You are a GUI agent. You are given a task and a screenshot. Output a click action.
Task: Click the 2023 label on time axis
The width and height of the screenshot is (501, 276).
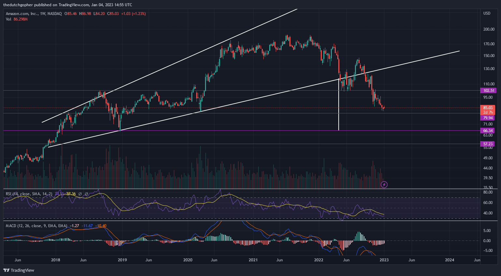click(384, 260)
